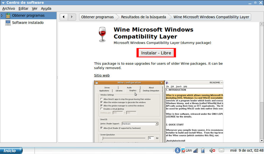Minimize the Centro de software window

tap(250, 3)
